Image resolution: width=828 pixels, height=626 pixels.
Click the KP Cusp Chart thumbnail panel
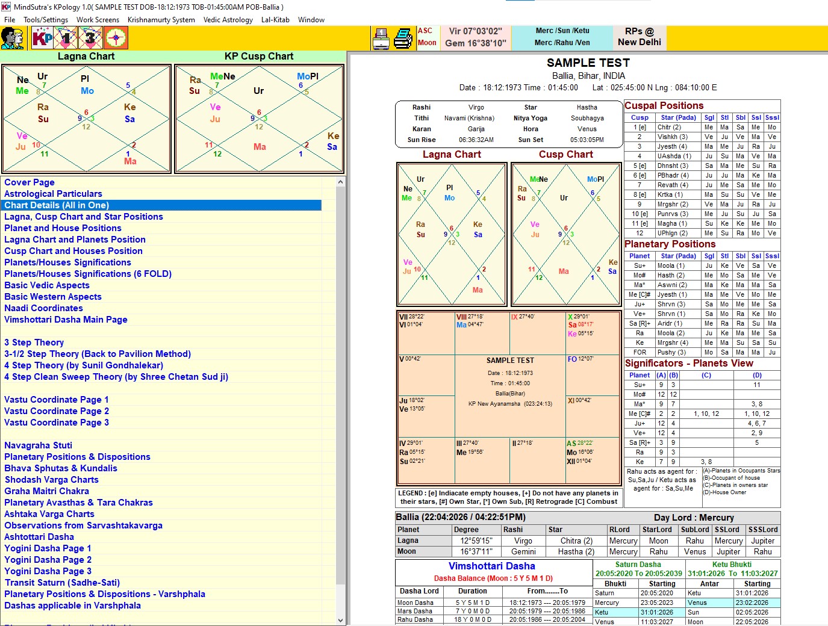click(259, 119)
